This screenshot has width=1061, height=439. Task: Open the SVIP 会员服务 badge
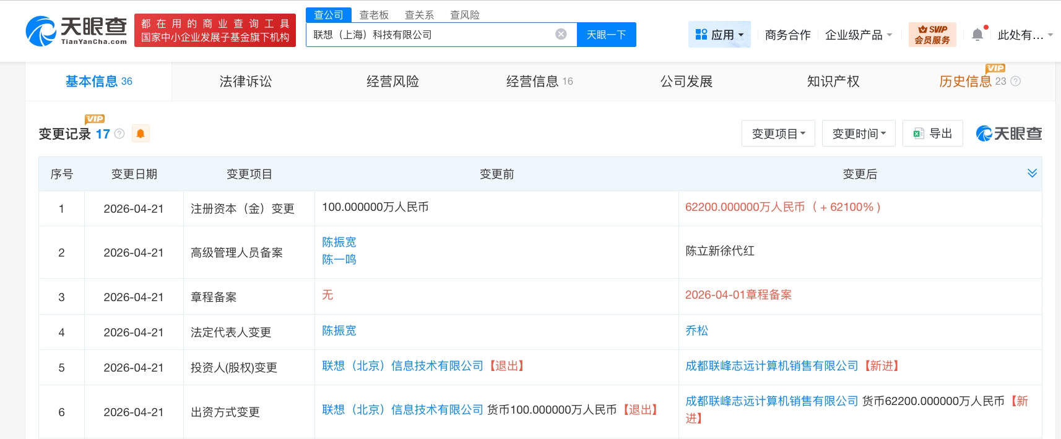pyautogui.click(x=932, y=35)
